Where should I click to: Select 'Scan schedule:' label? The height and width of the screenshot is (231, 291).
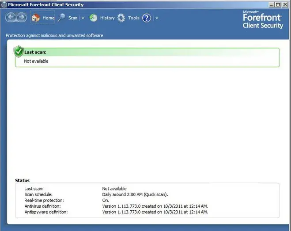click(x=38, y=194)
